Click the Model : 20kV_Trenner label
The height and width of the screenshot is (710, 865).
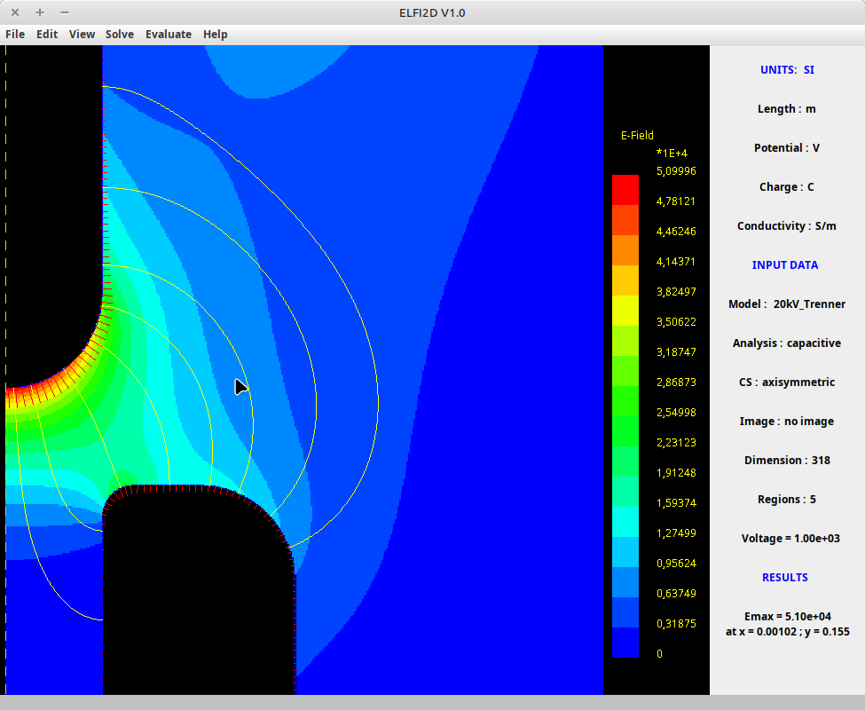click(x=786, y=304)
